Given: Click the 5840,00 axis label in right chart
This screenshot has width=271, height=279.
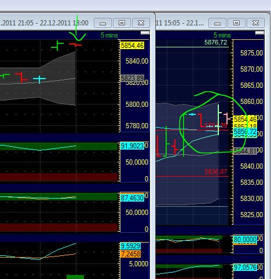Looking at the screenshot, I should [251, 166].
